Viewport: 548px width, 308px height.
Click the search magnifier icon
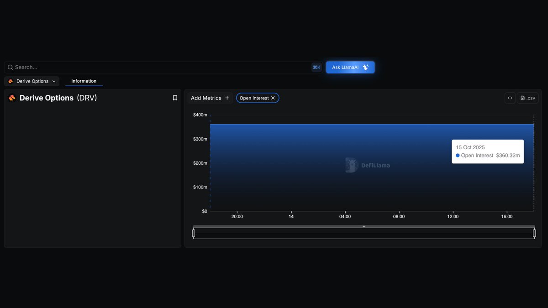10,68
